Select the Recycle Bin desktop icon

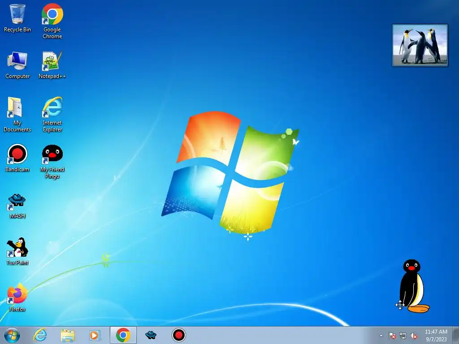(x=17, y=18)
